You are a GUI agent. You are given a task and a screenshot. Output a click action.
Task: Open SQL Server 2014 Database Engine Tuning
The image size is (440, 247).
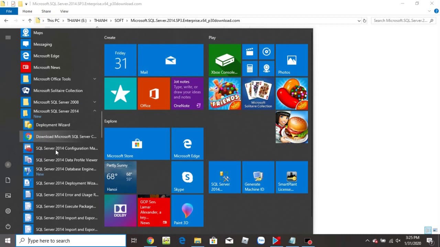[x=59, y=172]
